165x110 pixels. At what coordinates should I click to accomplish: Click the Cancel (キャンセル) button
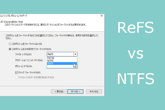point(94,91)
